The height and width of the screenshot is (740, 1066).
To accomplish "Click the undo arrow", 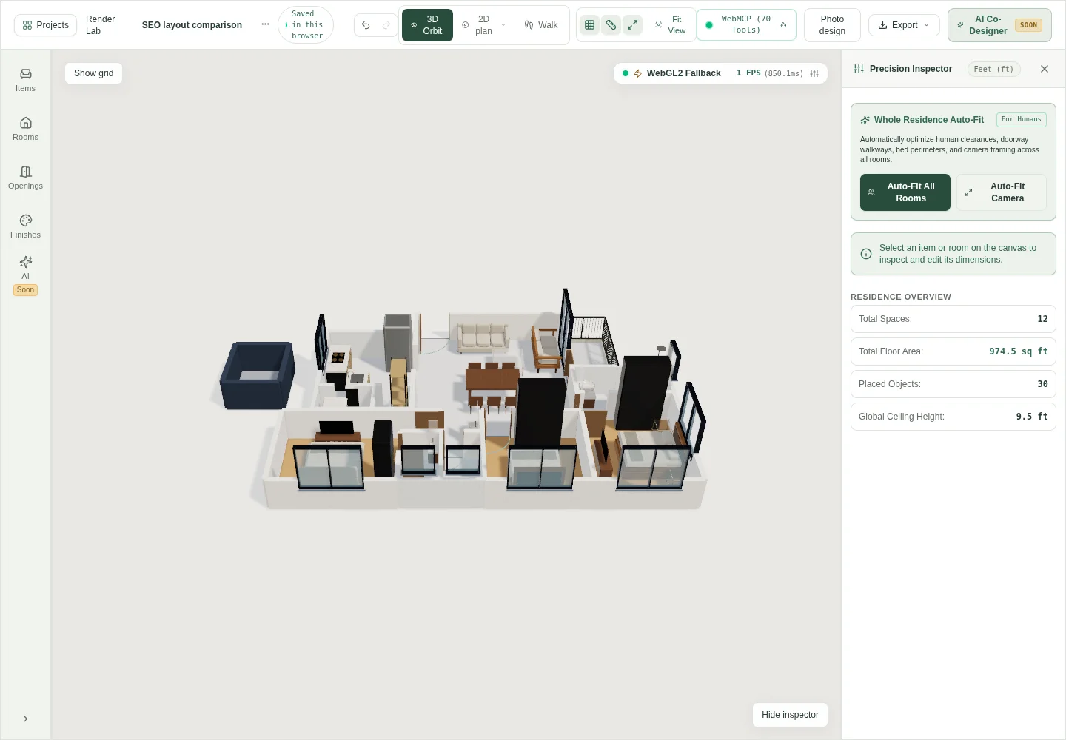I will tap(366, 25).
